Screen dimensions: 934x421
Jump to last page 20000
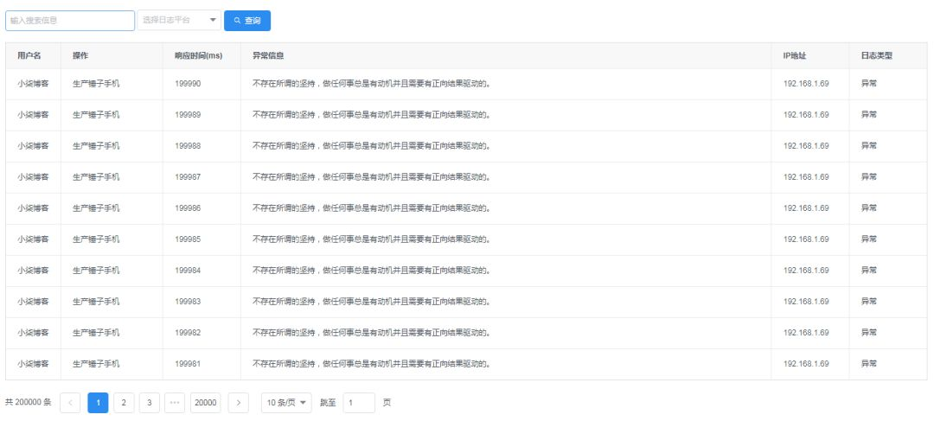[x=206, y=403]
